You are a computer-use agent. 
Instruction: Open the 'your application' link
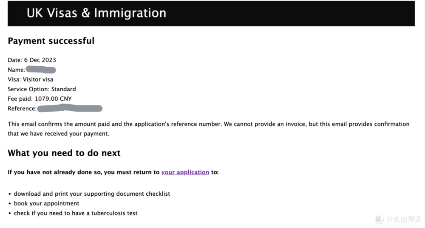point(185,172)
